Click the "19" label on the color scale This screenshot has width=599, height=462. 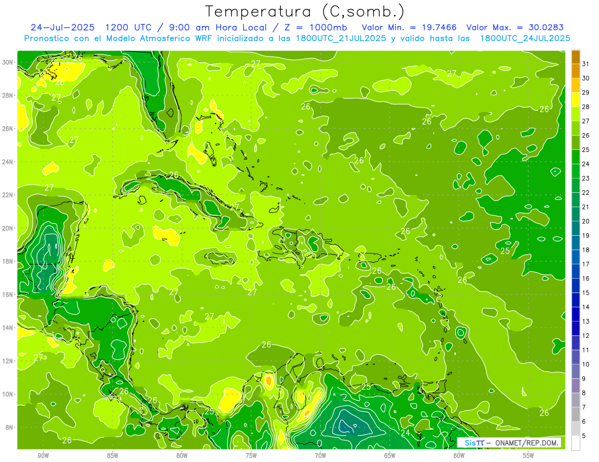point(586,236)
